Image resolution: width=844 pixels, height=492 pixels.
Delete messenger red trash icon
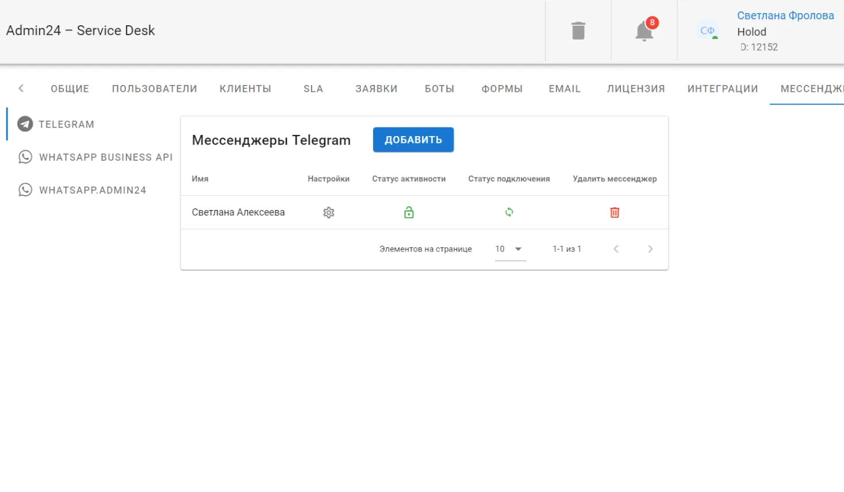[x=615, y=212]
